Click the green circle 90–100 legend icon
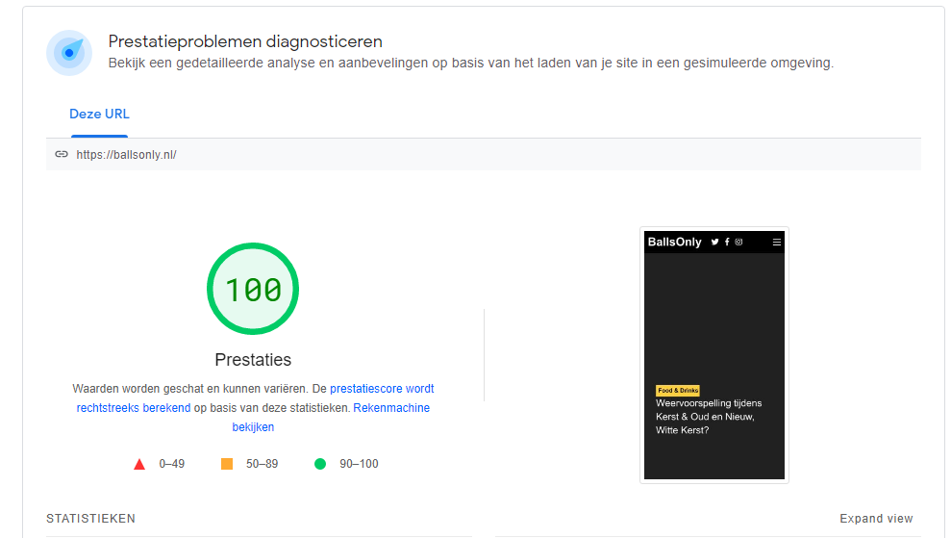The height and width of the screenshot is (538, 951). pos(320,464)
